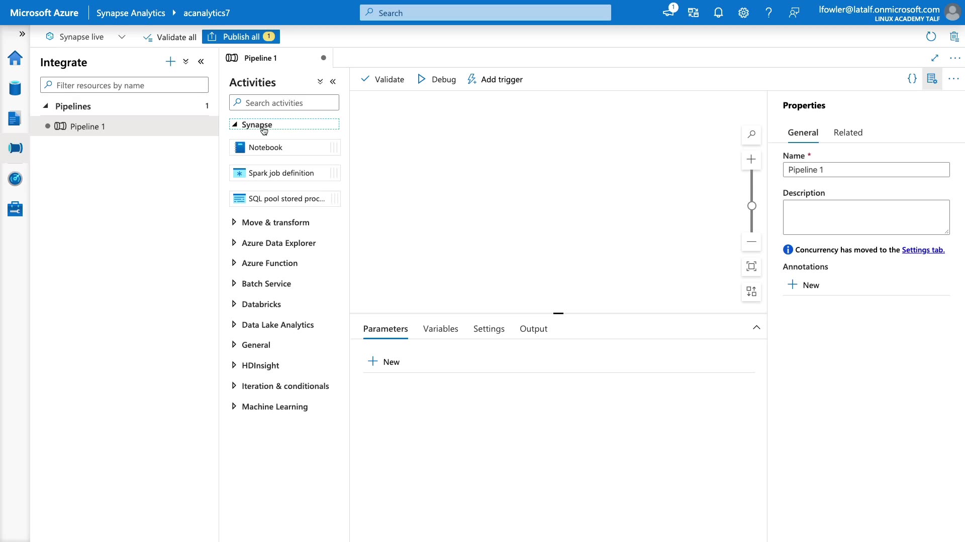Select the Related properties tab
The image size is (965, 542).
pos(848,132)
